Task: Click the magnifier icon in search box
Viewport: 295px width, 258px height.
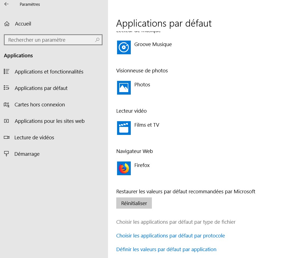Action: coord(97,40)
